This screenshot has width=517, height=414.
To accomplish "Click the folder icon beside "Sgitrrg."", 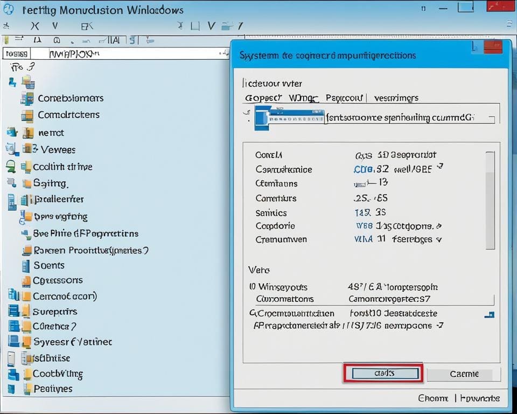I will point(27,183).
